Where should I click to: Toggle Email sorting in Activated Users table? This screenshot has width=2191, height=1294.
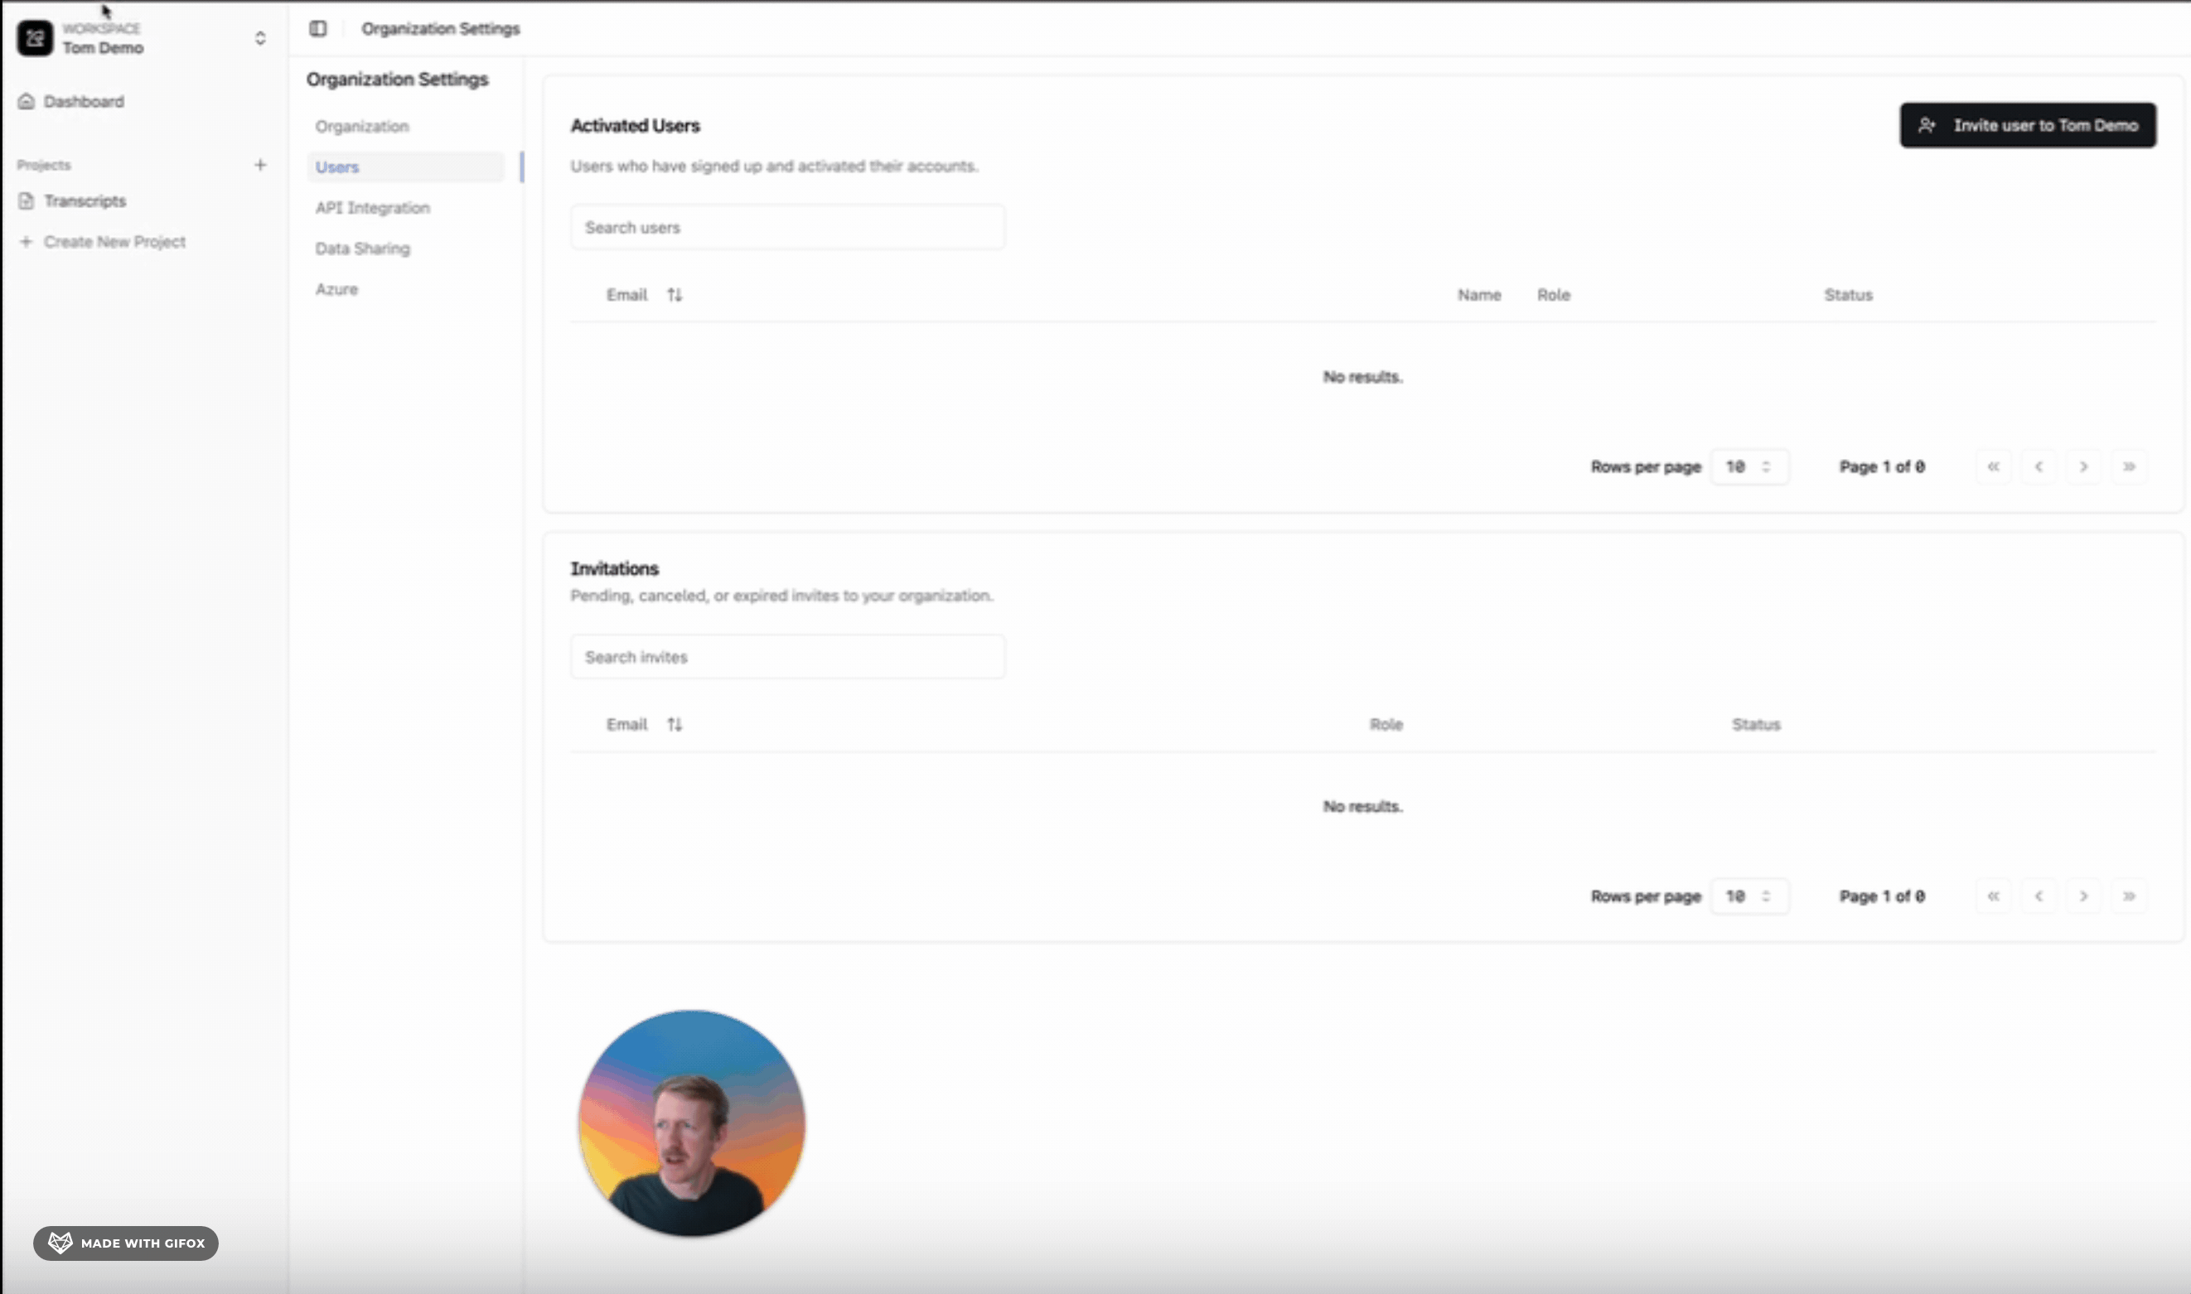(x=675, y=295)
